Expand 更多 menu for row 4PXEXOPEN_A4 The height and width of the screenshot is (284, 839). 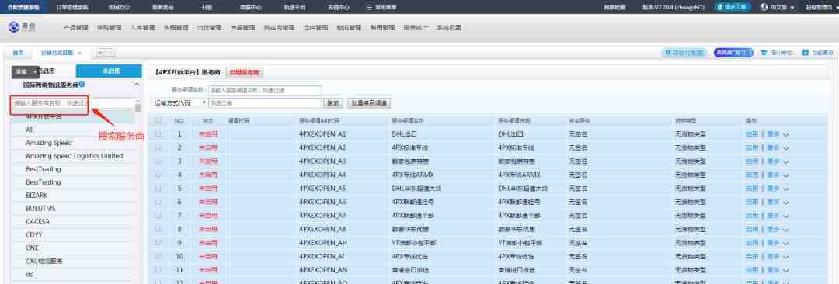pyautogui.click(x=778, y=175)
